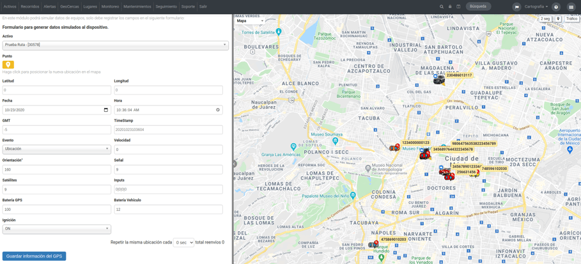
Task: Click the Granja Las Américas map pin
Action: point(293,146)
